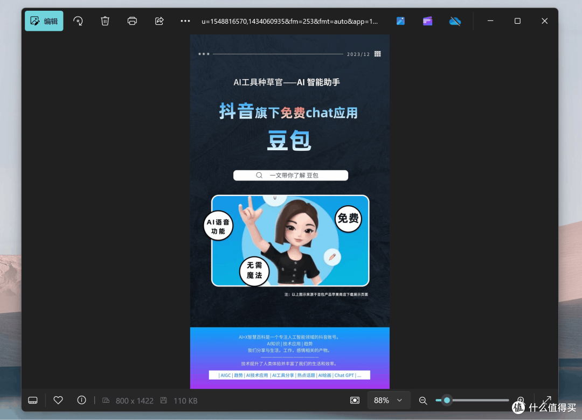
Task: Enter full screen with the expand arrows
Action: pos(546,400)
